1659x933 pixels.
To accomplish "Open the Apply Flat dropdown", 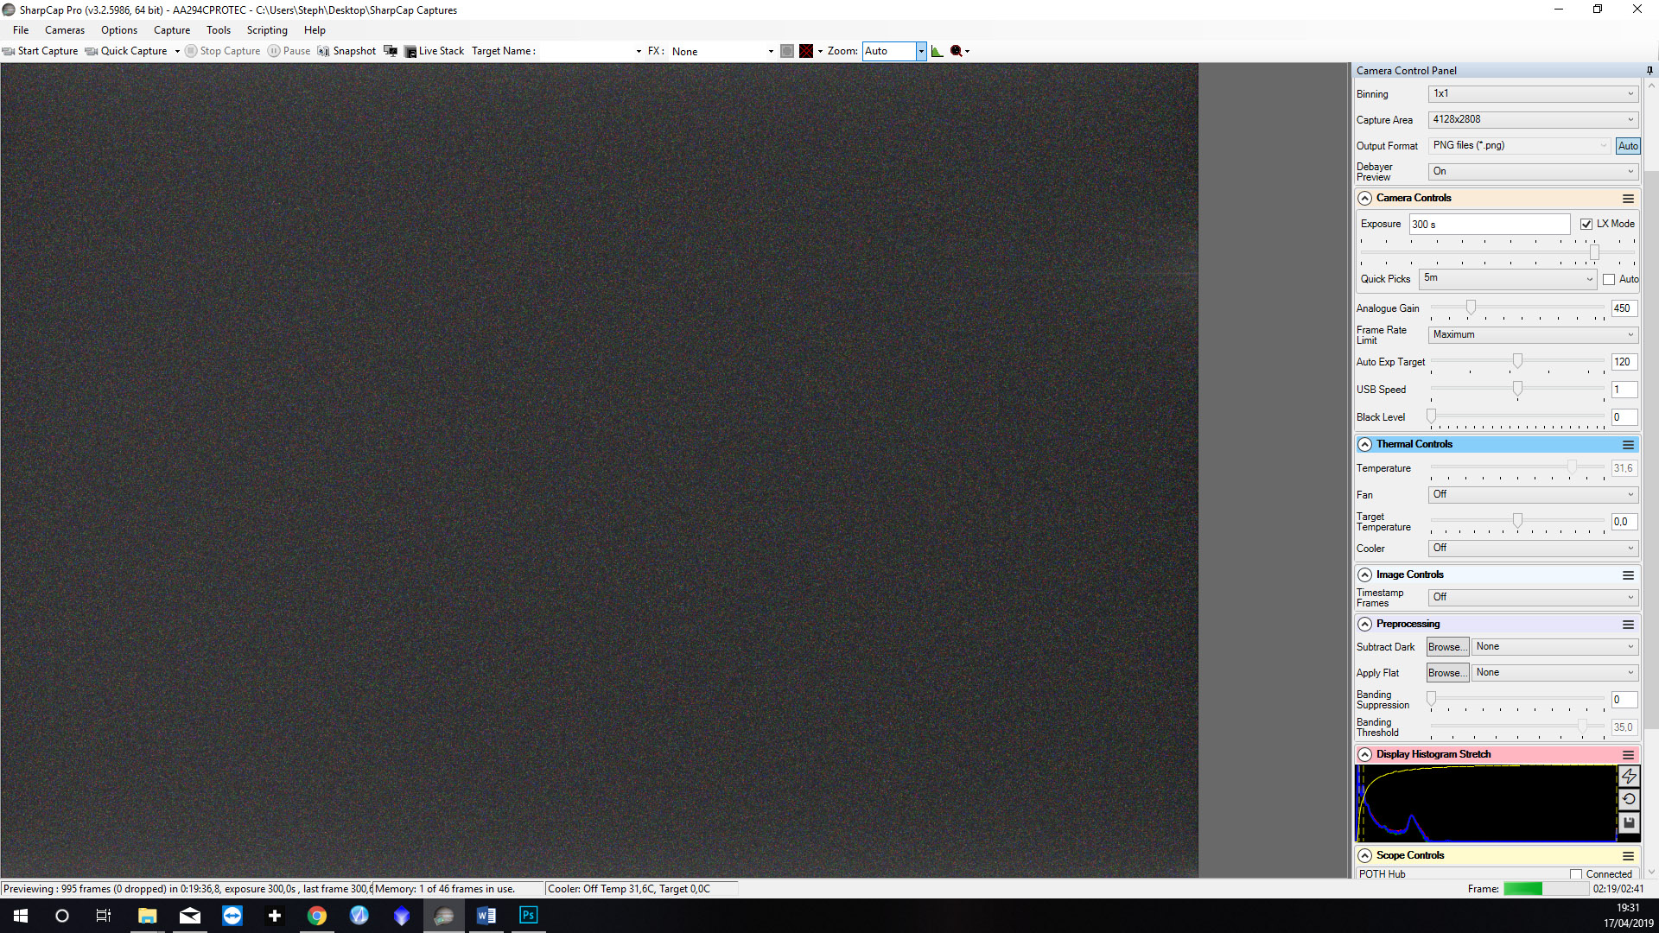I will [x=1555, y=673].
